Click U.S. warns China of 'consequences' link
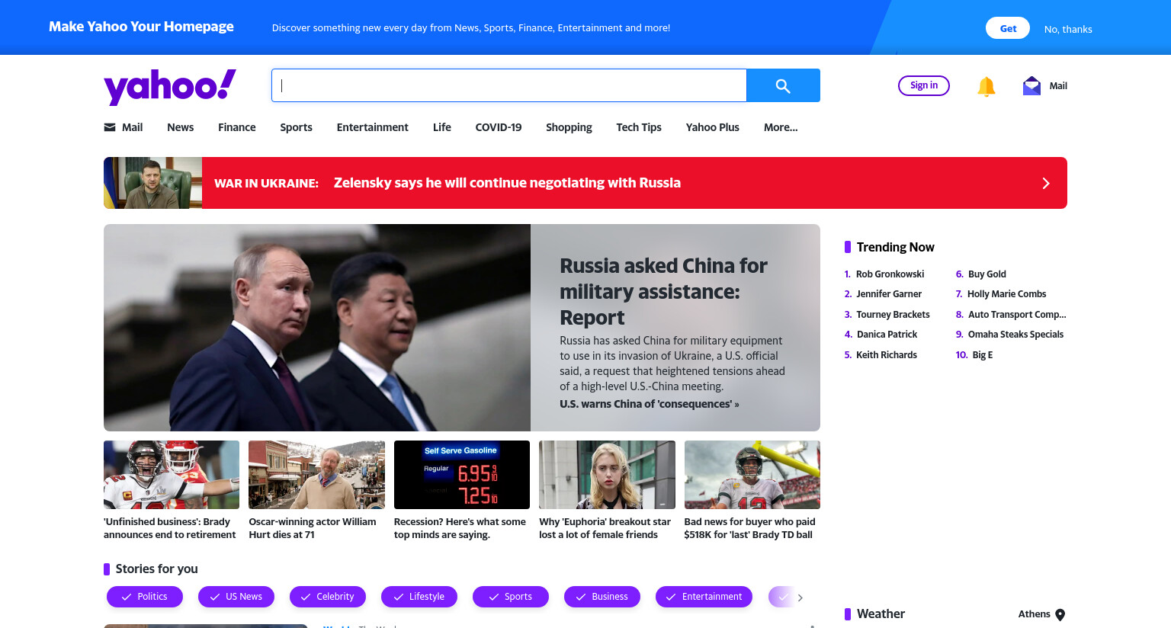This screenshot has height=628, width=1171. [650, 404]
